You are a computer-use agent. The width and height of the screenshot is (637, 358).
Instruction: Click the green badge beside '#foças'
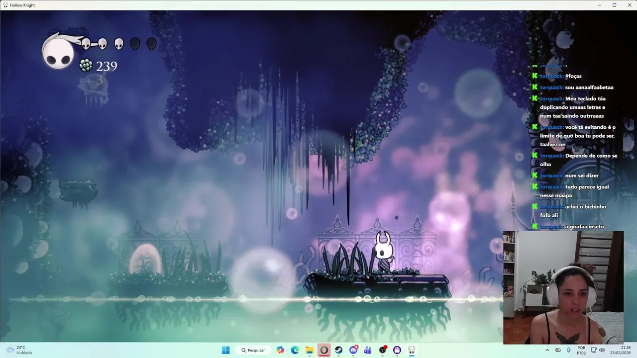coord(535,76)
